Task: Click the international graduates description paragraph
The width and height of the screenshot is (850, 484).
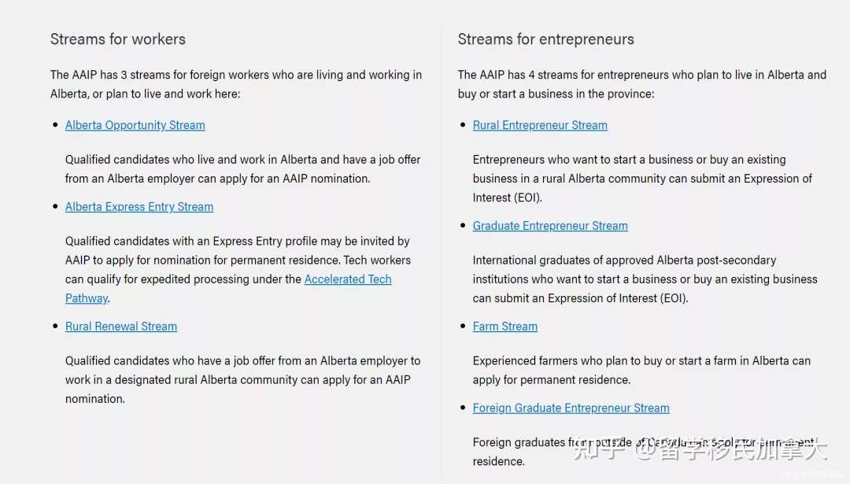Action: point(645,279)
